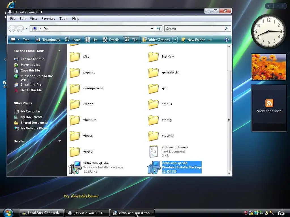Select virtio-win_license text document icon
This screenshot has width=290, height=217.
(153, 151)
